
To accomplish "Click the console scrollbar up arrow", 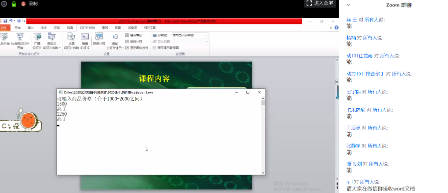I will 263,98.
